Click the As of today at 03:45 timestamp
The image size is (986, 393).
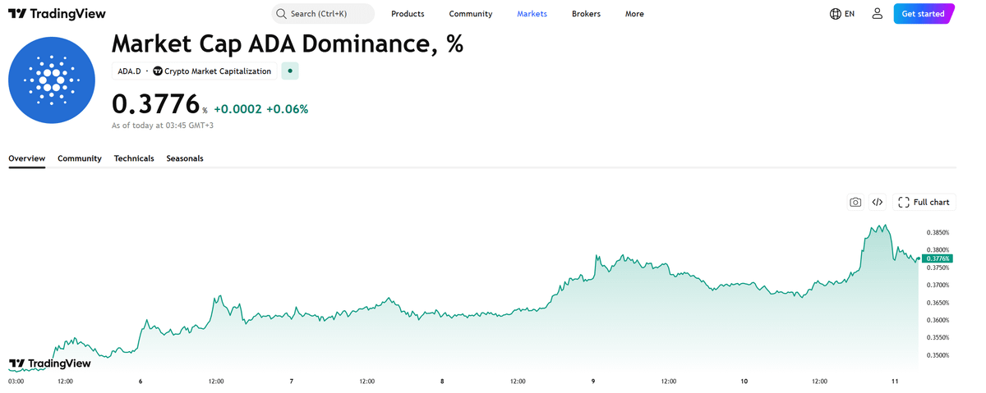click(x=163, y=126)
